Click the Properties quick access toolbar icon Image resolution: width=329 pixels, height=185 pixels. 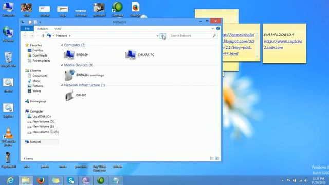[30, 22]
